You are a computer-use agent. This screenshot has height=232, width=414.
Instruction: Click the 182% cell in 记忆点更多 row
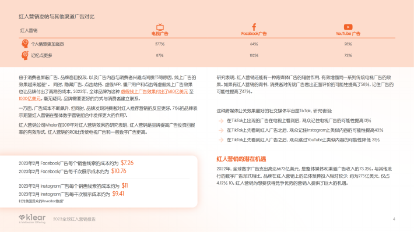pos(254,55)
